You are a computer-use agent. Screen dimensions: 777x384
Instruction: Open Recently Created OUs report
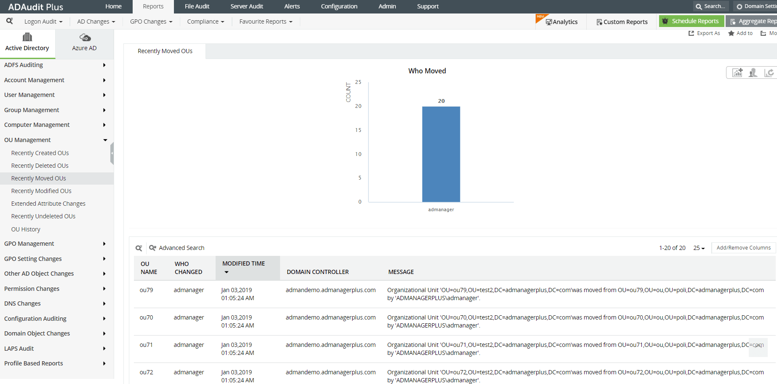coord(40,153)
